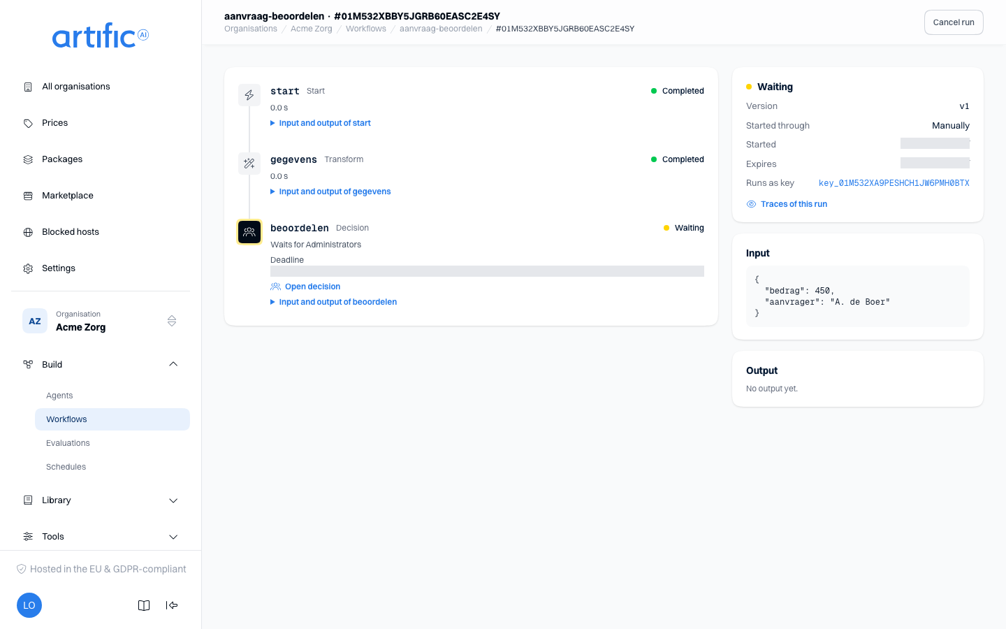Screen dimensions: 1006x629
Task: Click the All organisations building icon
Action: click(28, 87)
